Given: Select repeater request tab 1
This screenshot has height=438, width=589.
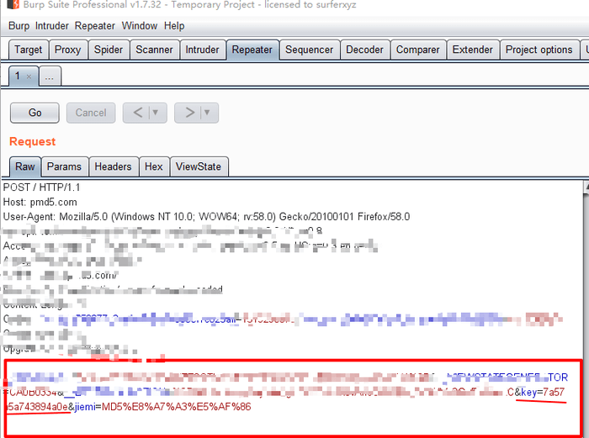Looking at the screenshot, I should click(x=18, y=77).
